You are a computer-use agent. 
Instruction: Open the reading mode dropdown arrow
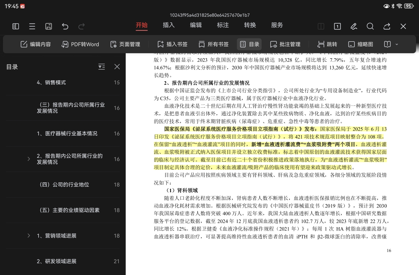397,44
